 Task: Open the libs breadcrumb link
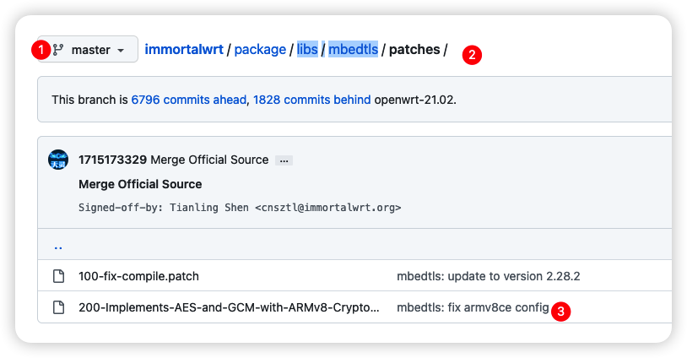tap(307, 50)
